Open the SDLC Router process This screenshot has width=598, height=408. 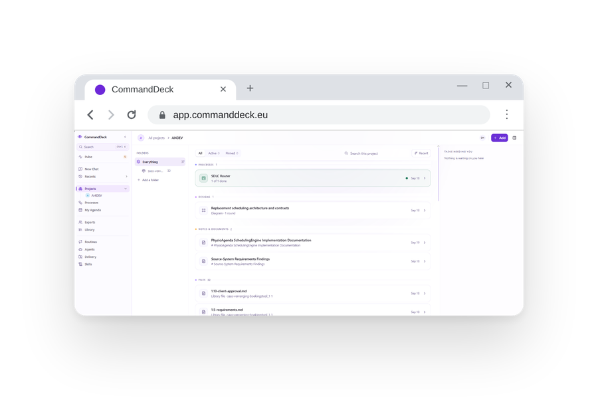[x=313, y=178]
